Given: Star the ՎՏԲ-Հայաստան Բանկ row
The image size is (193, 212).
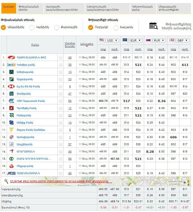Looking at the screenshot, I should pos(61,101).
